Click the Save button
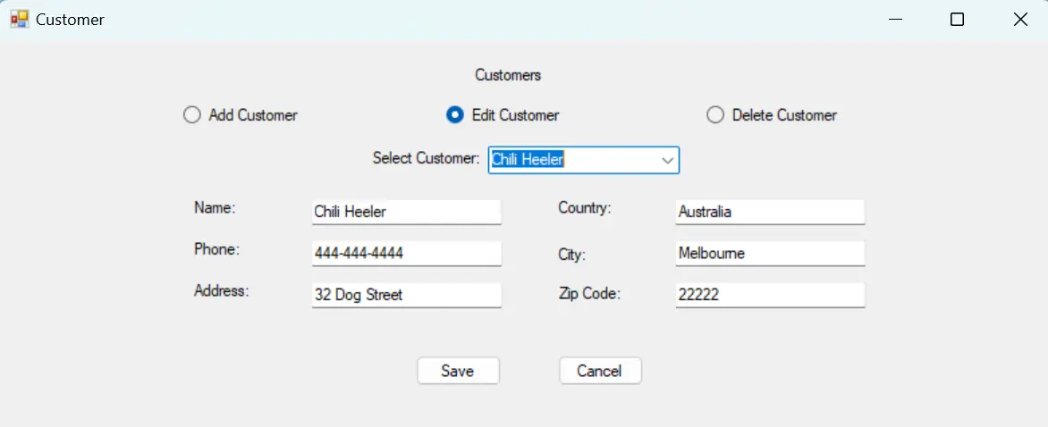 458,371
